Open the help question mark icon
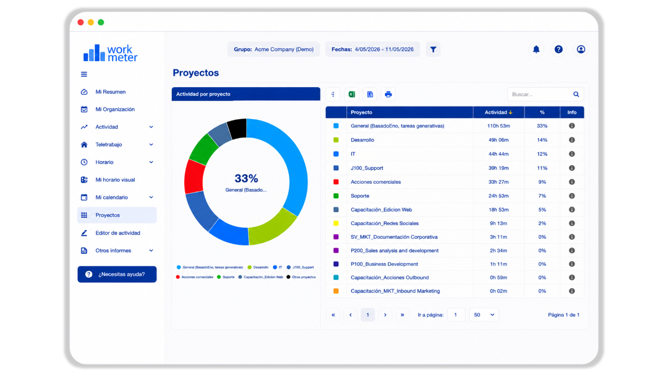The height and width of the screenshot is (376, 668). pos(558,50)
